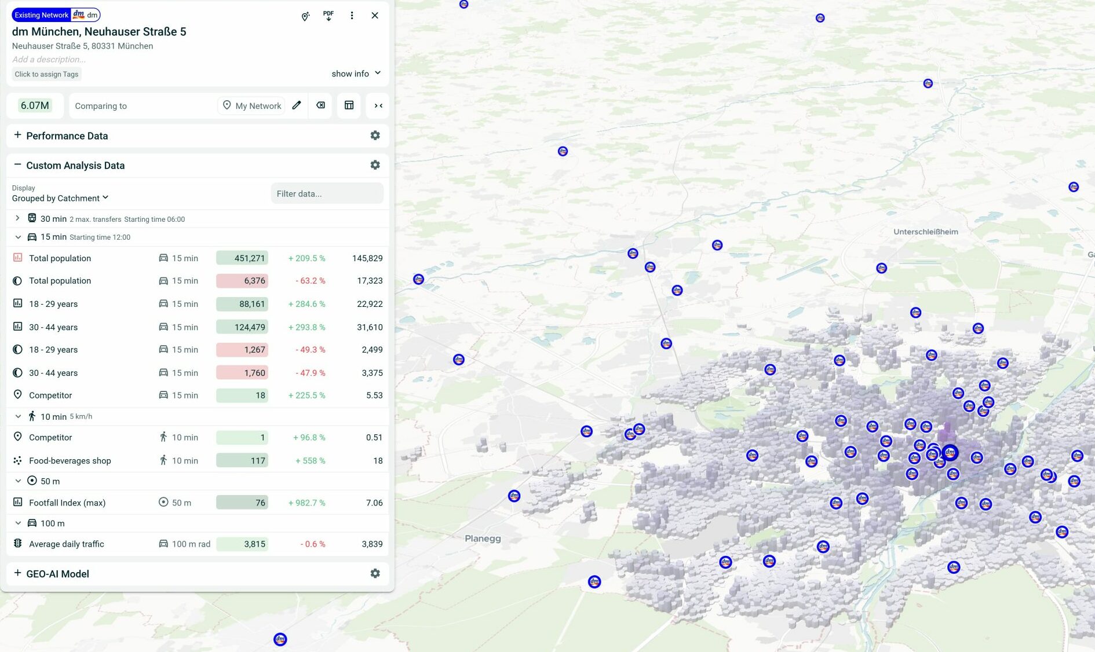Edit the comparison with pencil icon
Image resolution: width=1095 pixels, height=652 pixels.
[297, 105]
